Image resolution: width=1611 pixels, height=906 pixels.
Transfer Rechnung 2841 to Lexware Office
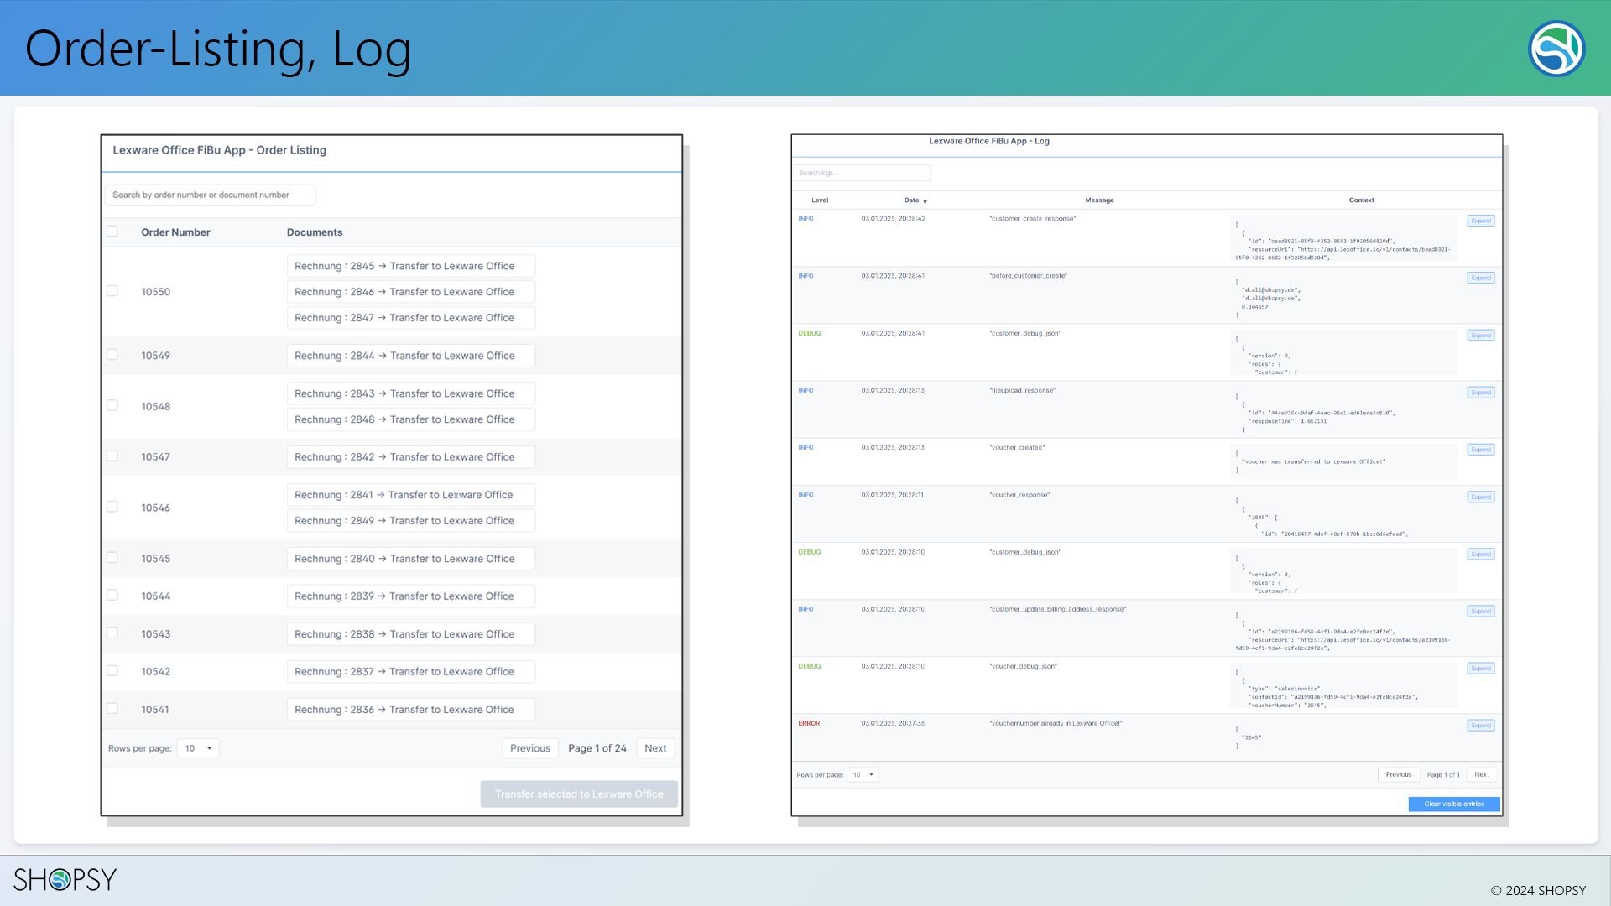tap(411, 495)
